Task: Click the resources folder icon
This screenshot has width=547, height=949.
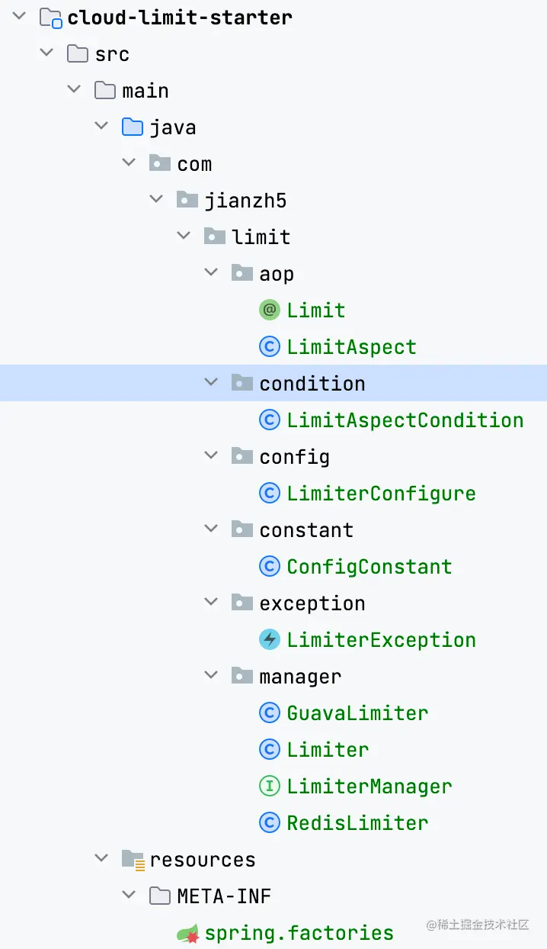Action: click(133, 860)
